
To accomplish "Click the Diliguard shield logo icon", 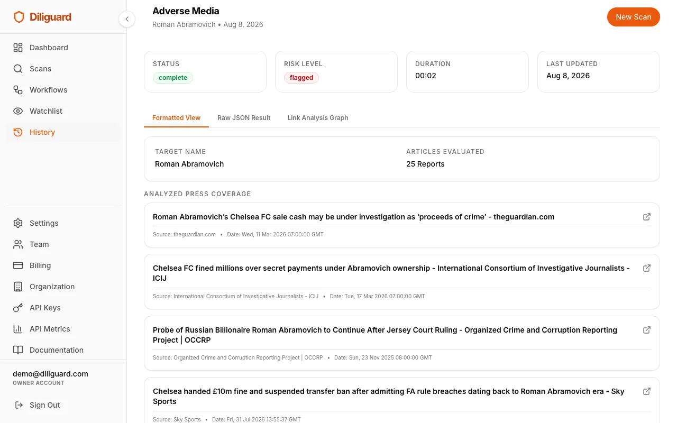I will (x=19, y=17).
